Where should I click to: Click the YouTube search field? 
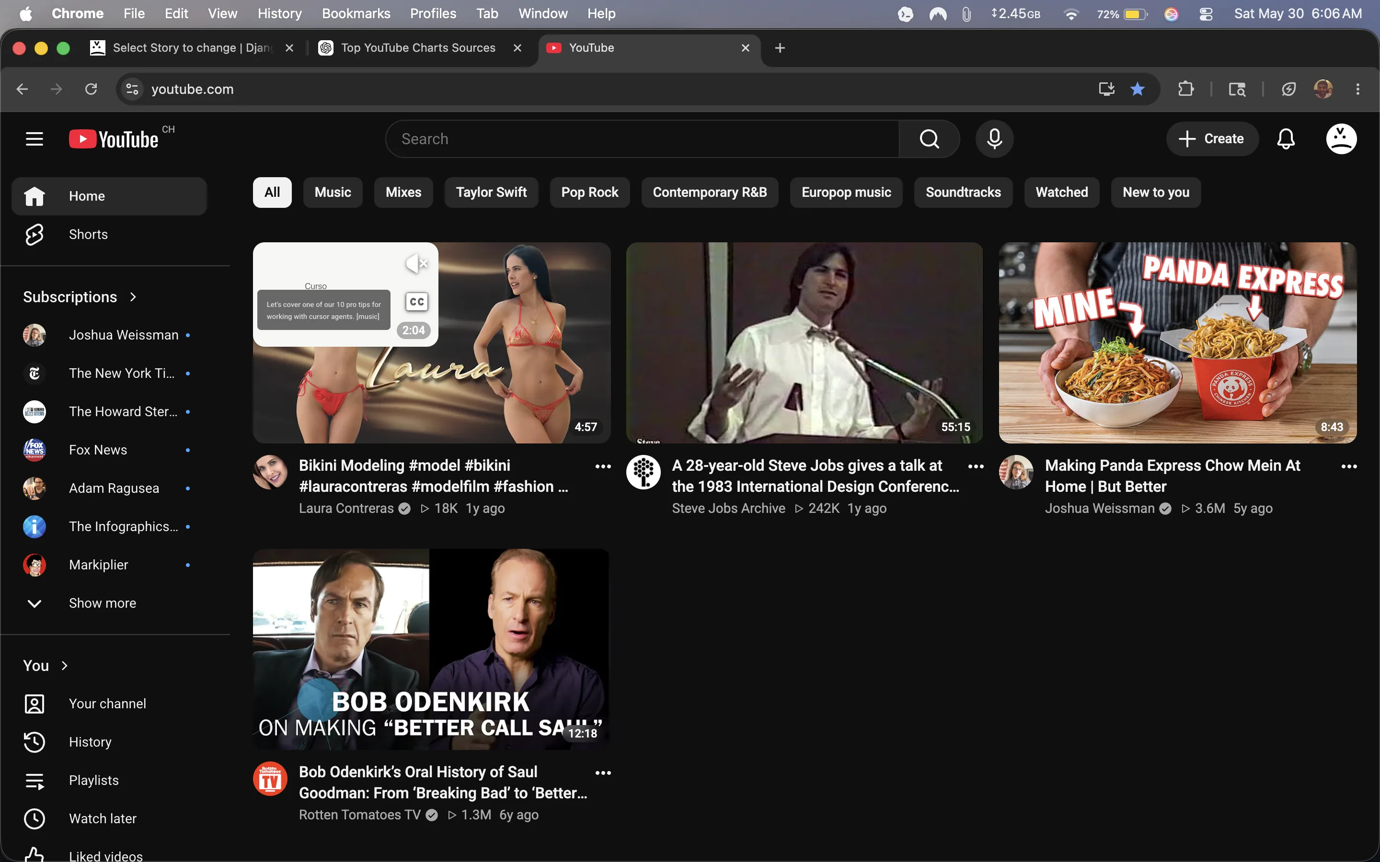click(643, 138)
